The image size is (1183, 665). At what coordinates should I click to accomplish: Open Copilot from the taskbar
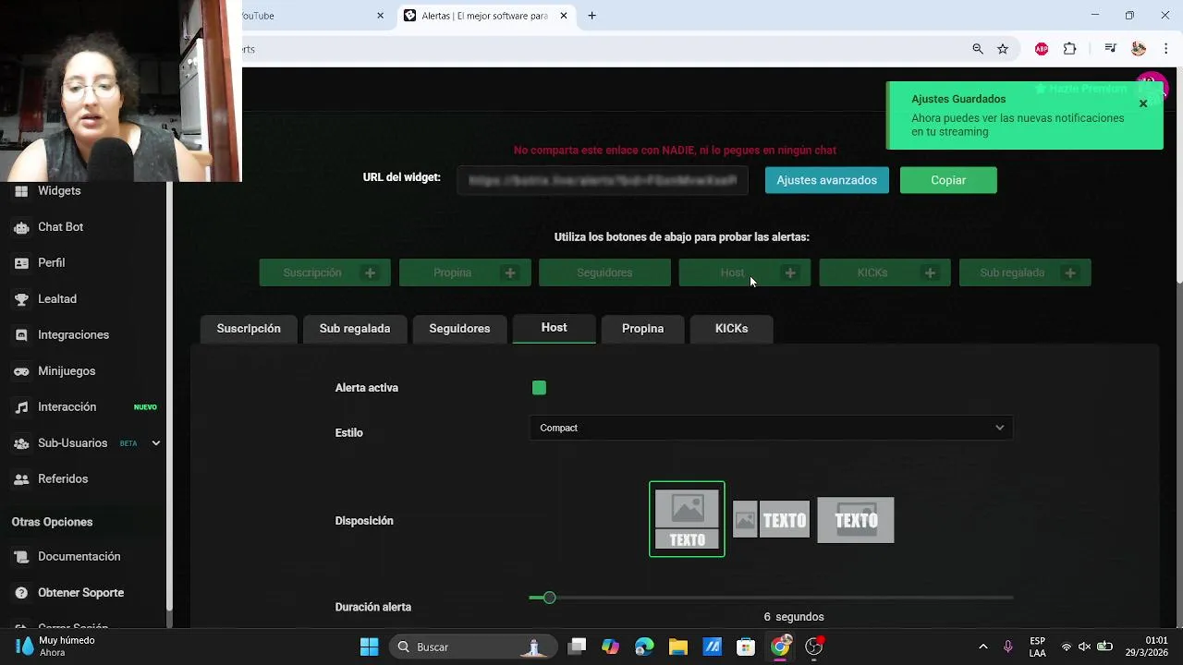(610, 647)
